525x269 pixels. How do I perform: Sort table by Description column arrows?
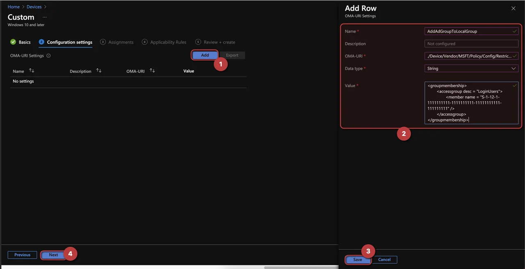click(98, 71)
